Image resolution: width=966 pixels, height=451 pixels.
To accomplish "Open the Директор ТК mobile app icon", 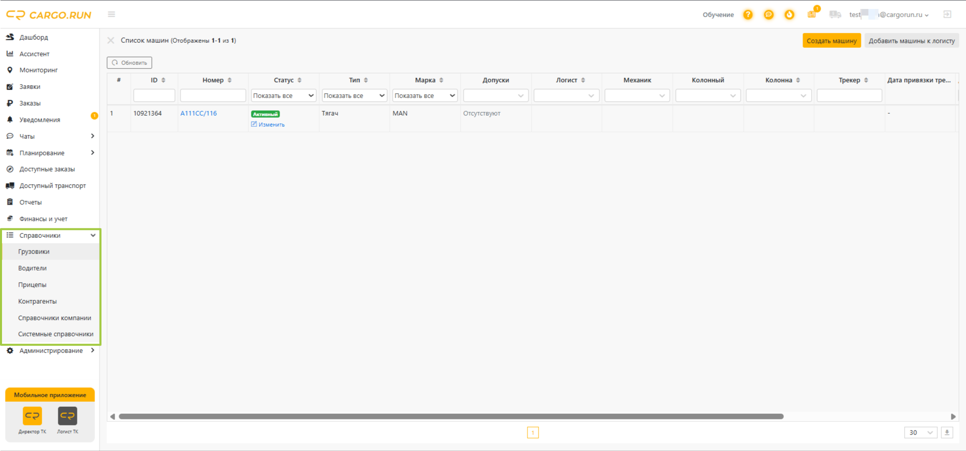I will tap(32, 416).
